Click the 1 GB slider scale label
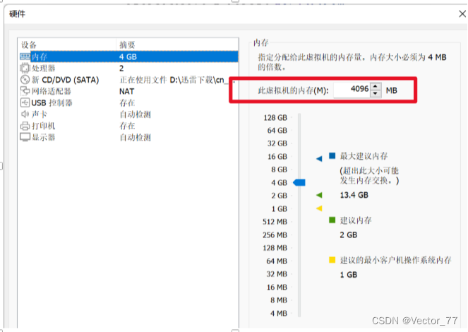The height and width of the screenshot is (332, 468). [x=279, y=208]
